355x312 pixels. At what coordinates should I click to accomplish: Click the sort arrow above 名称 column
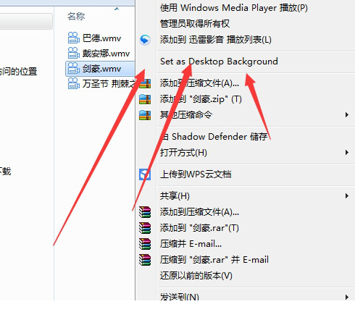click(x=117, y=9)
